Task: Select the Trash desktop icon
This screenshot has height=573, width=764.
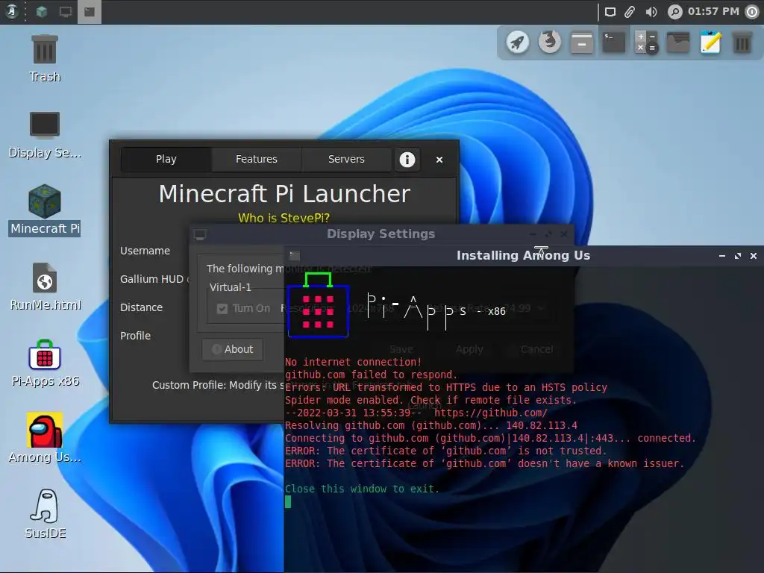Action: tap(44, 59)
